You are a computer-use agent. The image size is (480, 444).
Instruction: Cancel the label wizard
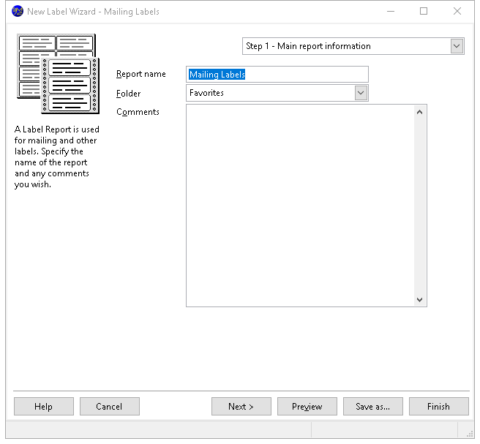pyautogui.click(x=110, y=407)
